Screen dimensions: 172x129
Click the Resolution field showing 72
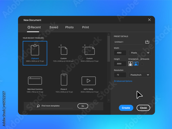pos(120,75)
